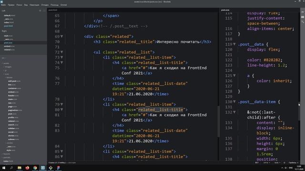Image resolution: width=305 pixels, height=171 pixels.
Task: Fold code at line 85
Action: tap(61, 151)
